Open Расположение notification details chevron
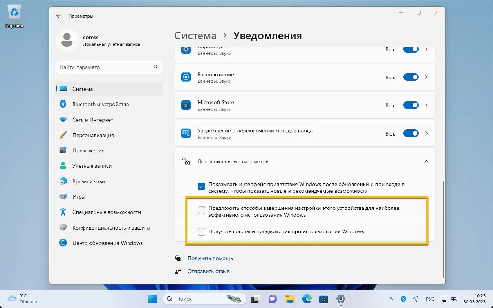493x308 pixels. 426,77
